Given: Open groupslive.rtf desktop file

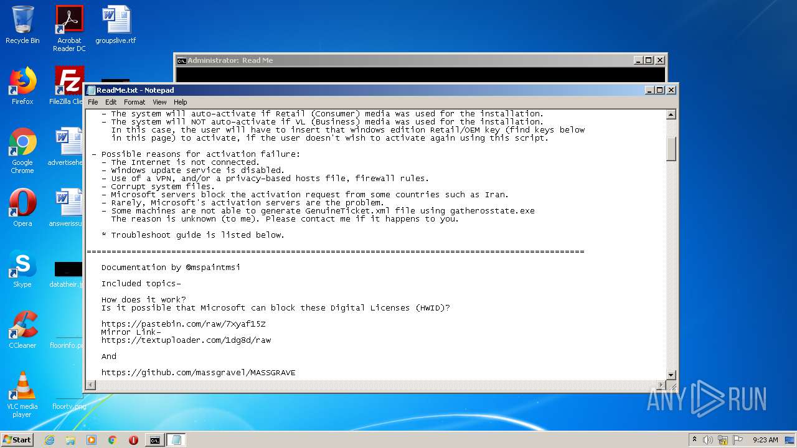Looking at the screenshot, I should (116, 25).
